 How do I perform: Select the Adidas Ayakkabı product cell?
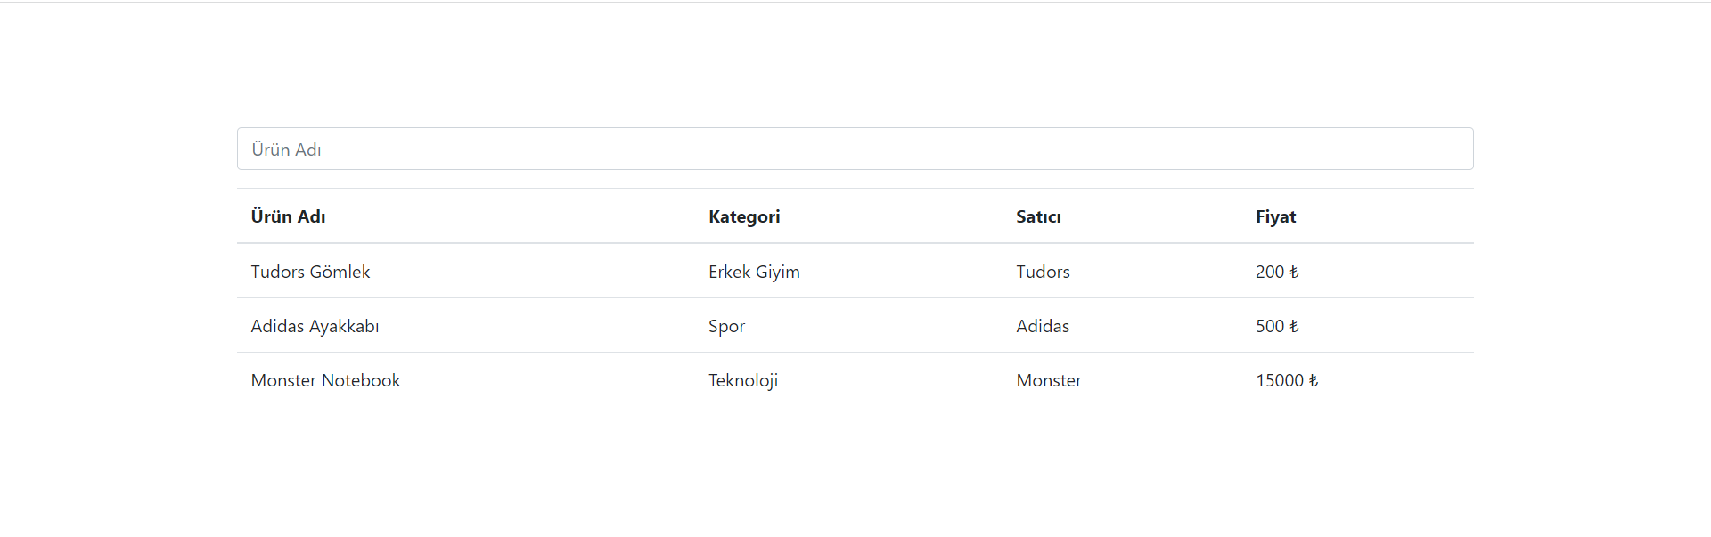[x=315, y=326]
